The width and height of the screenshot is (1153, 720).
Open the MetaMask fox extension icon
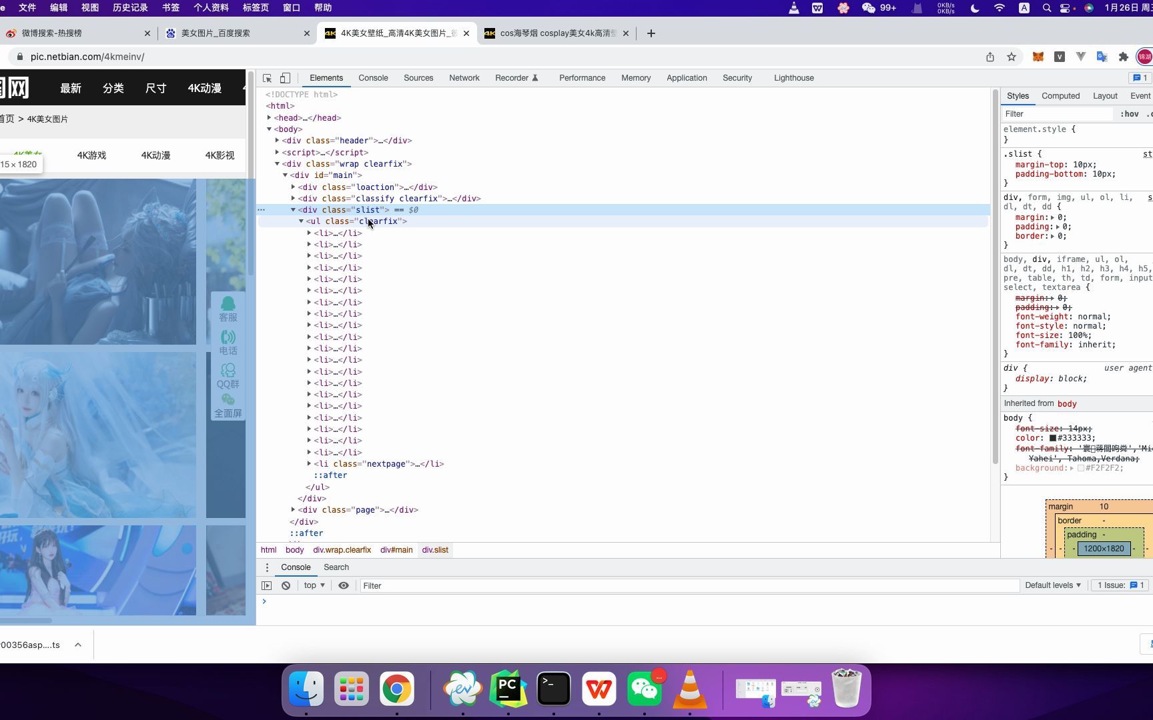coord(1038,57)
